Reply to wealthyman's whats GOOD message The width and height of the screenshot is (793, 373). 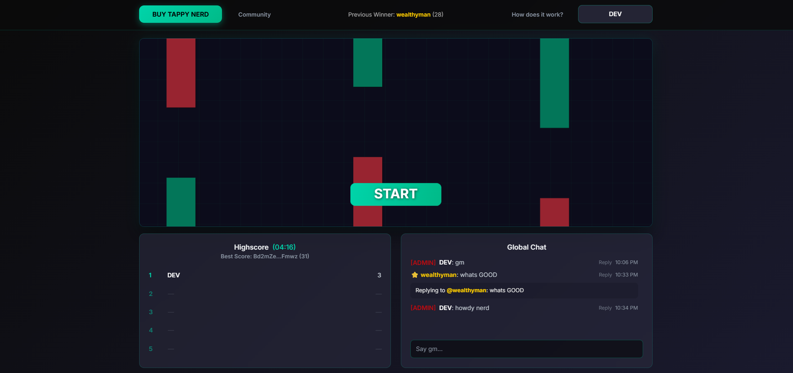[605, 275]
